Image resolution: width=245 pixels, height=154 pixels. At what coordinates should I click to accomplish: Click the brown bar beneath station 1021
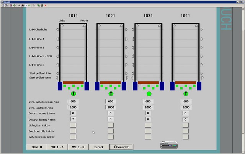[111, 82]
